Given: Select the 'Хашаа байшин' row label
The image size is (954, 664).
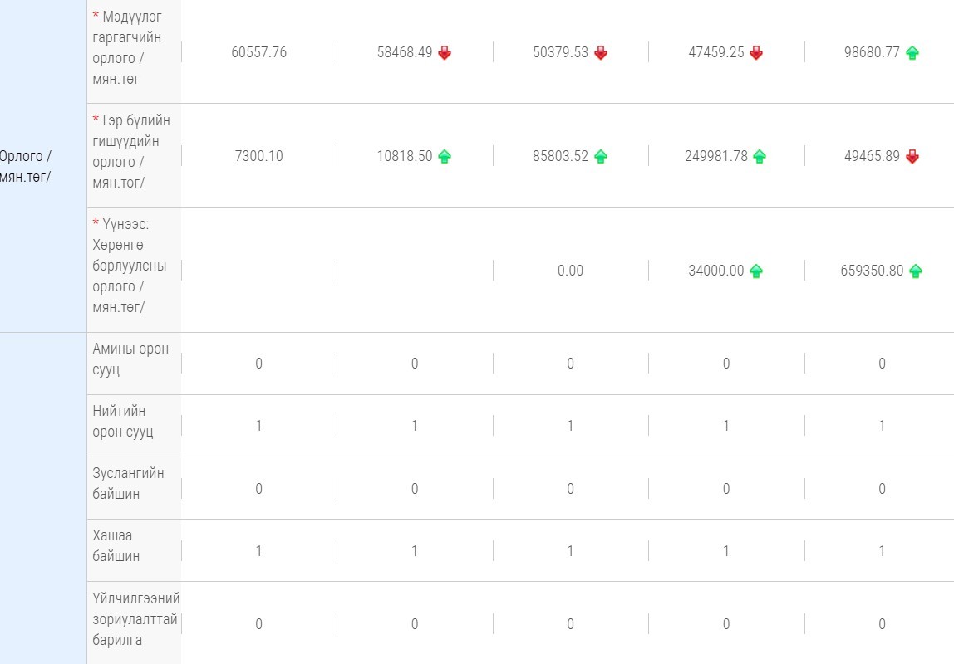Looking at the screenshot, I should 116,546.
